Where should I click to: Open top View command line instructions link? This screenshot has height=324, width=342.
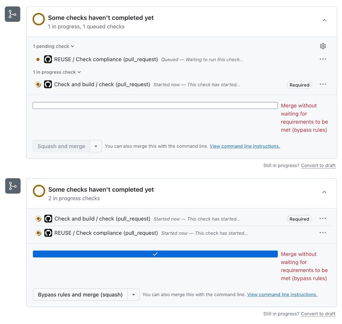point(245,146)
